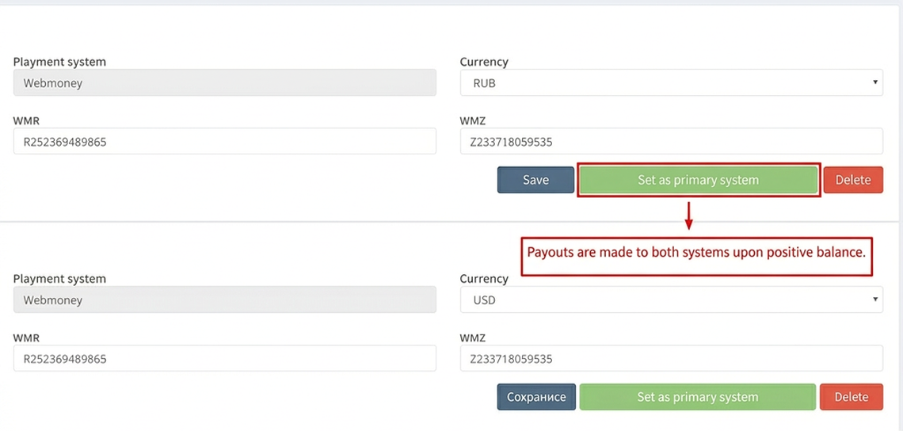Focus the WMZ field in USD section
This screenshot has height=431, width=903.
coord(672,358)
